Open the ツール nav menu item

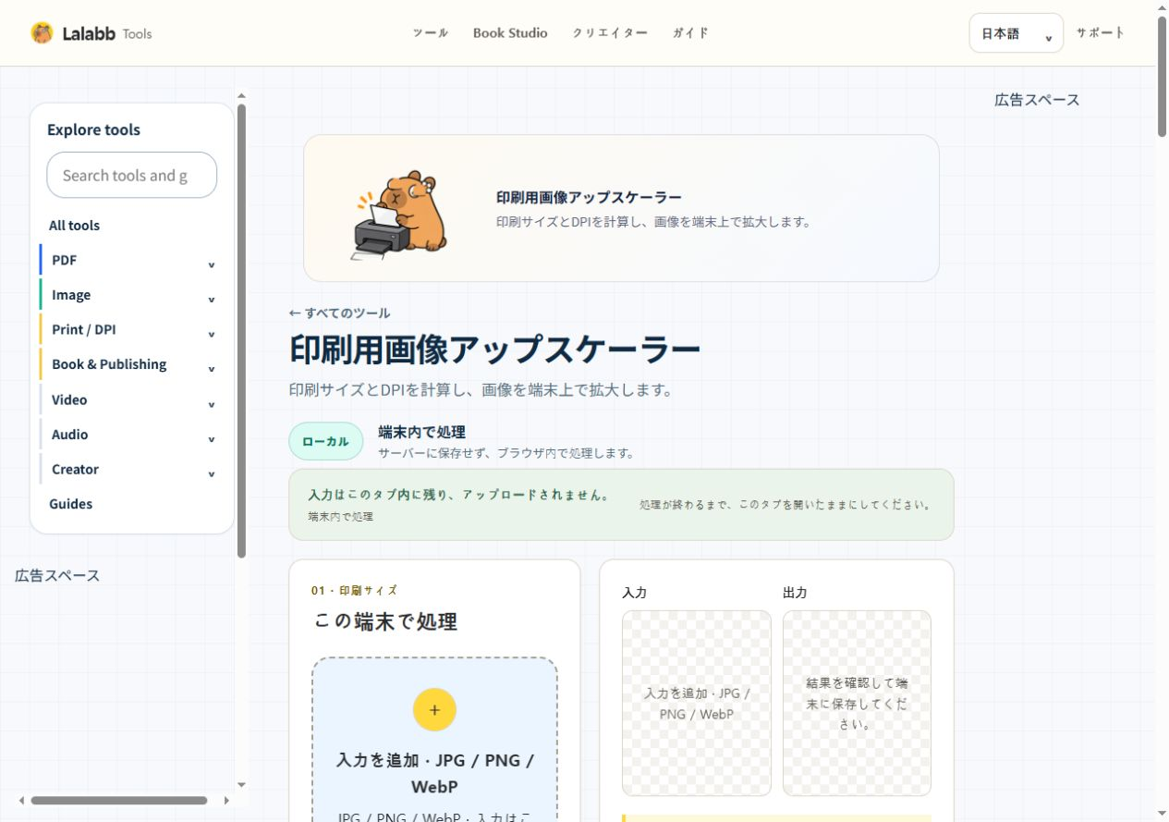[430, 33]
